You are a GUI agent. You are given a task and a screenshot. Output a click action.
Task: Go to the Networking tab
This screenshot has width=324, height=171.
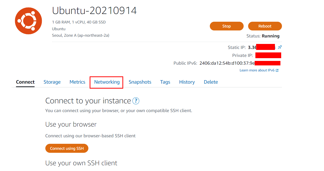[107, 82]
